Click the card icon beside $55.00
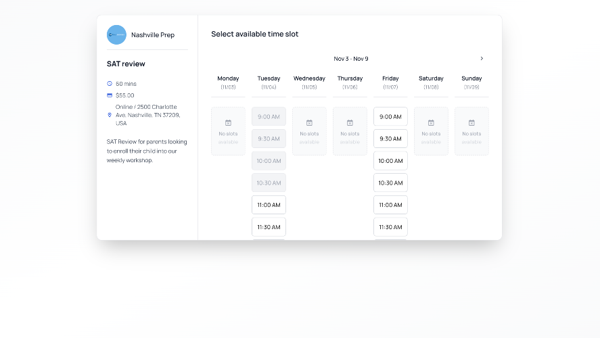 pyautogui.click(x=110, y=95)
